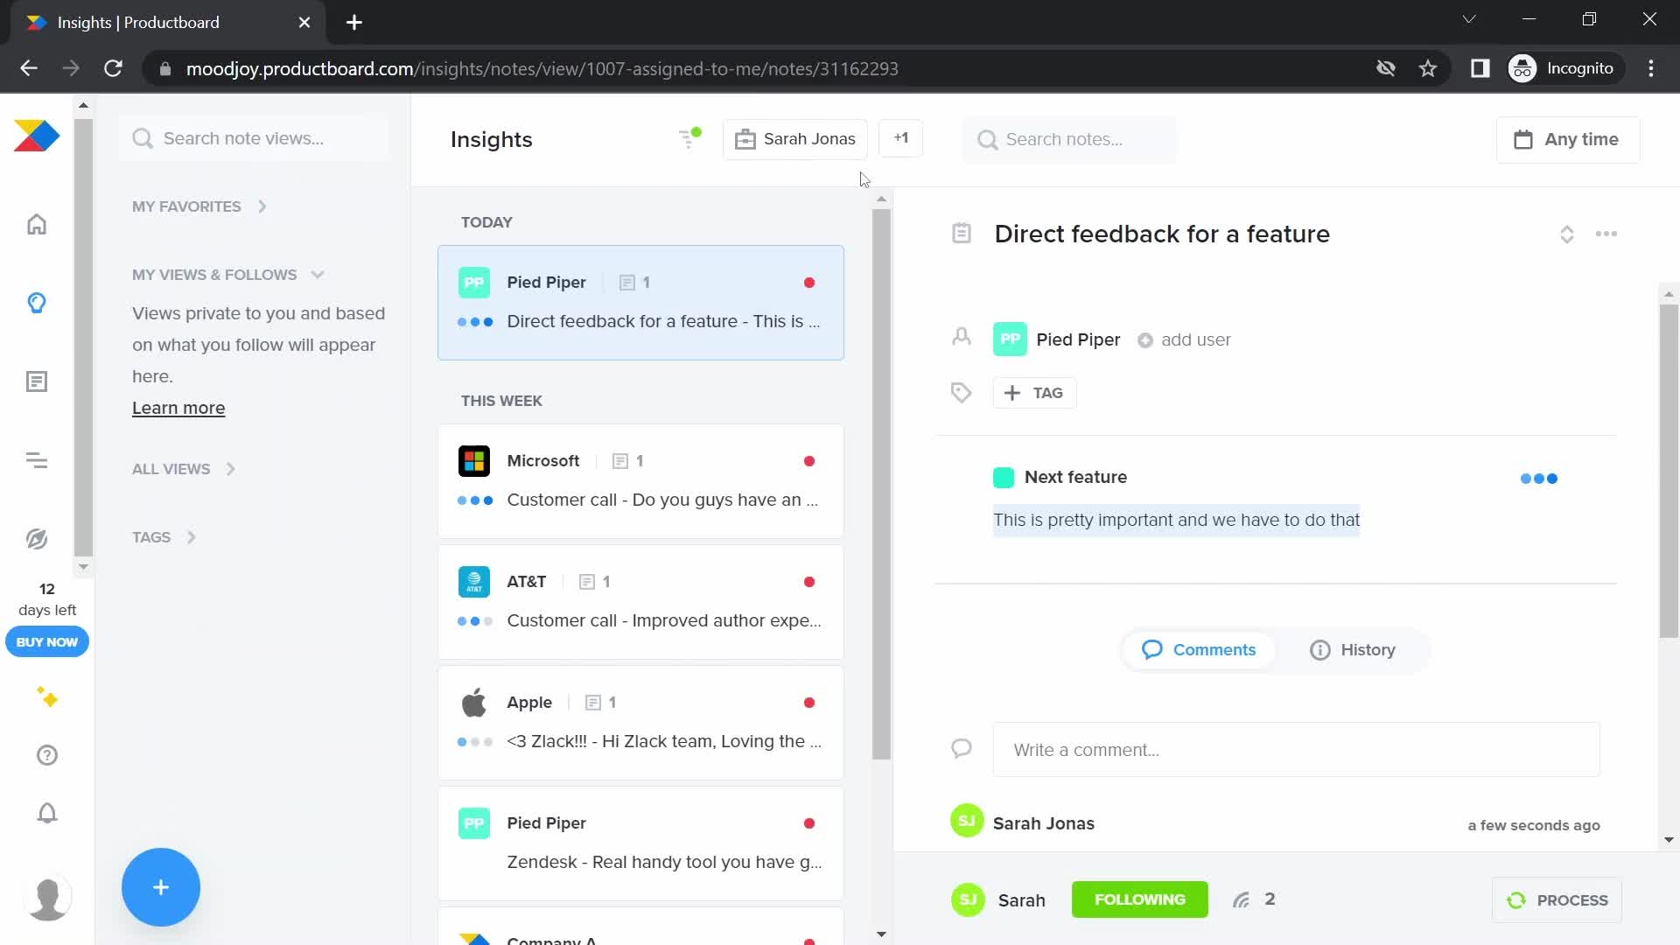Click the Write a comment box

click(x=1296, y=750)
